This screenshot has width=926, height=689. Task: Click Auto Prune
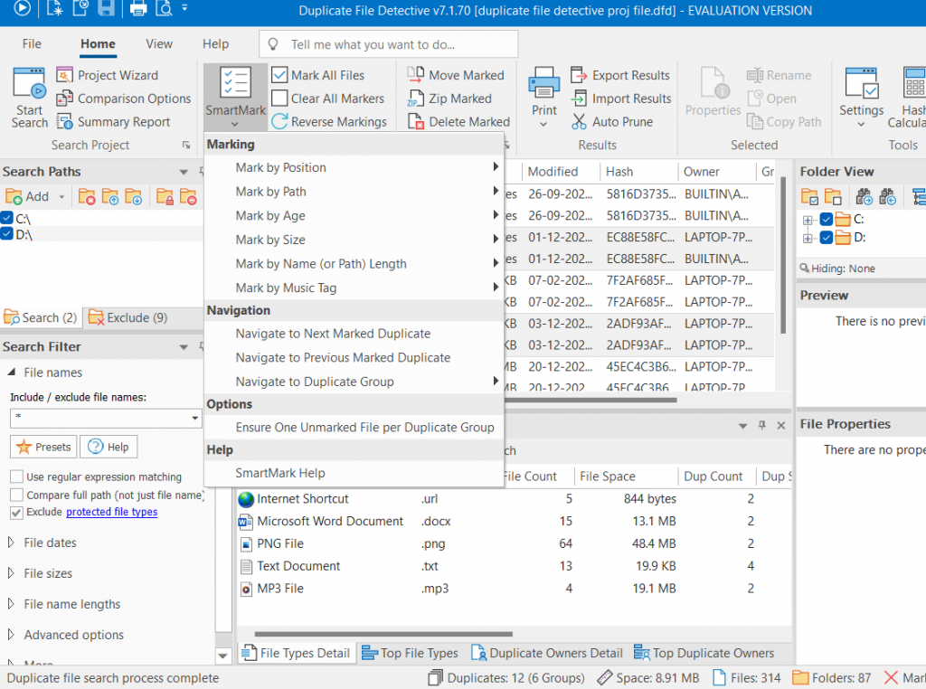tap(612, 122)
